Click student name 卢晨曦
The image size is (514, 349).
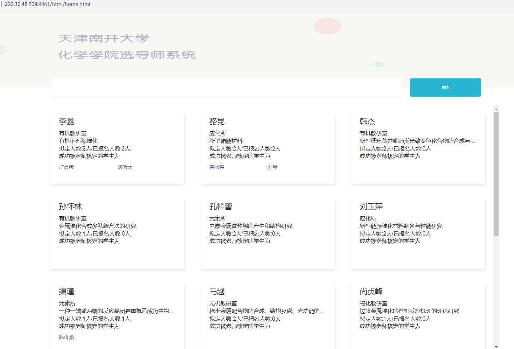coord(67,167)
